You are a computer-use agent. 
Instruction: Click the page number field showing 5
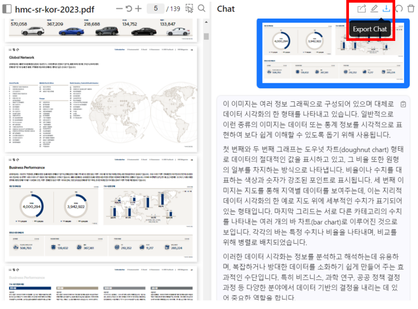[x=156, y=9]
